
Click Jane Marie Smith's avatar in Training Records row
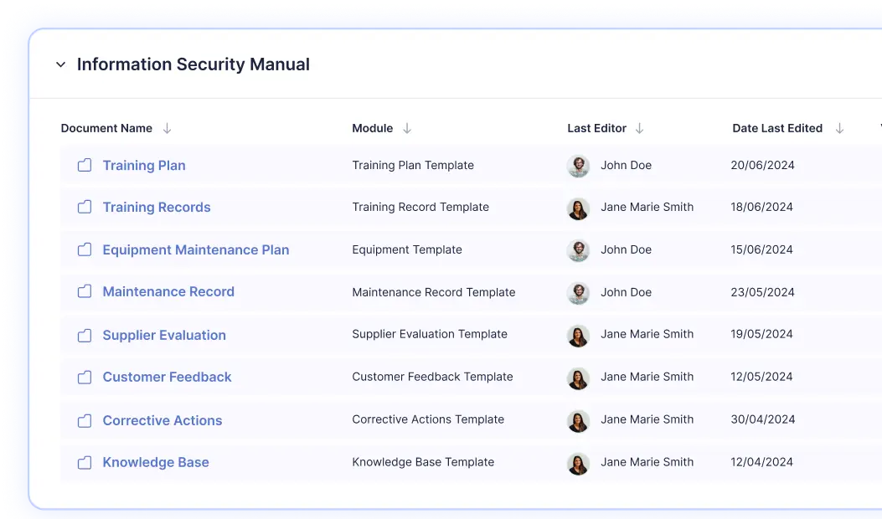click(x=578, y=208)
